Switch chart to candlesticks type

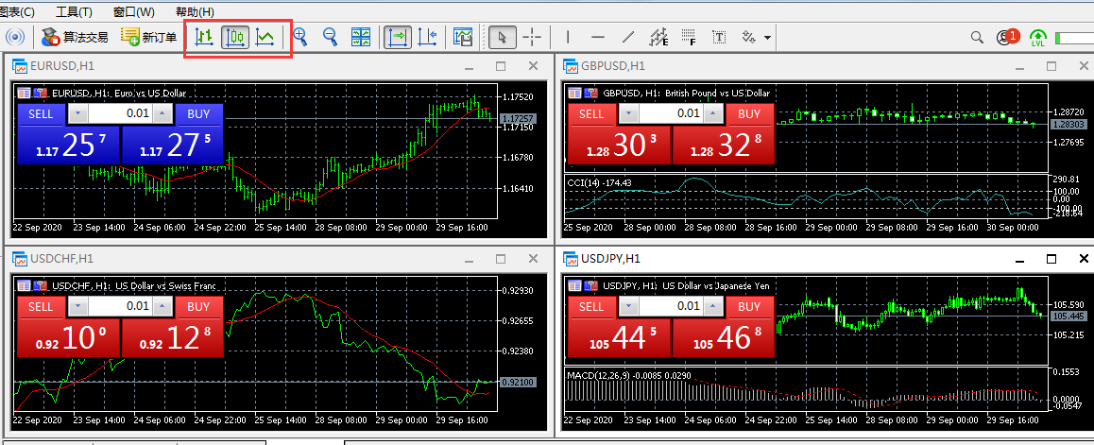(x=236, y=37)
